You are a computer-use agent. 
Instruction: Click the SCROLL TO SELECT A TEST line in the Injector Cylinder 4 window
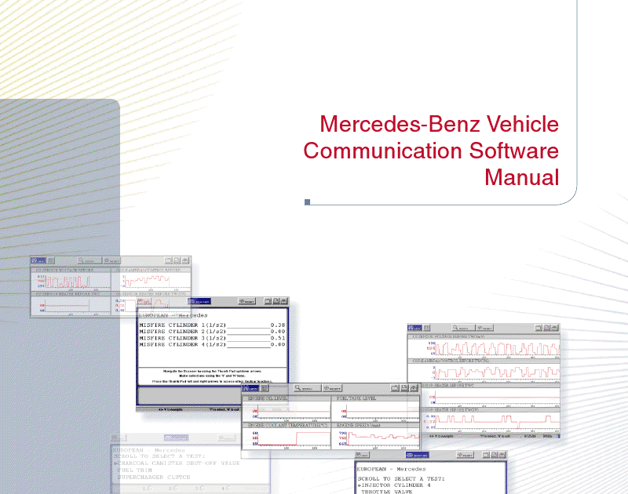[401, 479]
